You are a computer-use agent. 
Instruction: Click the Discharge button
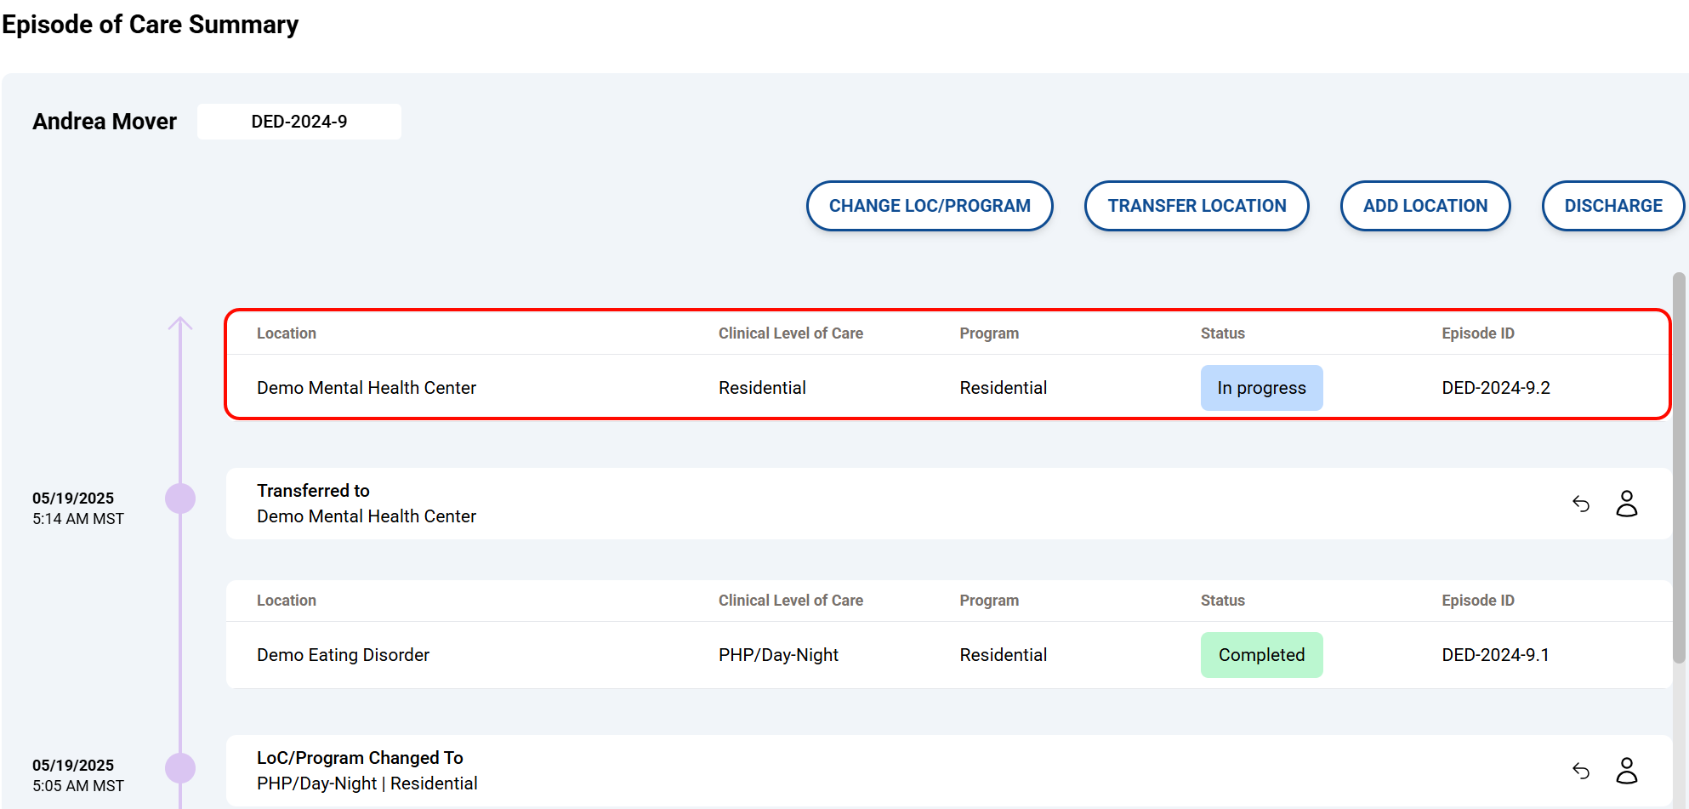pyautogui.click(x=1612, y=206)
